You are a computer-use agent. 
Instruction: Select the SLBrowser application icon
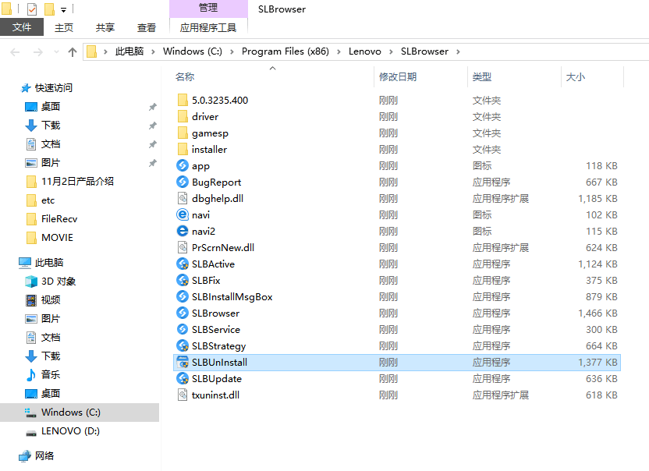point(182,313)
